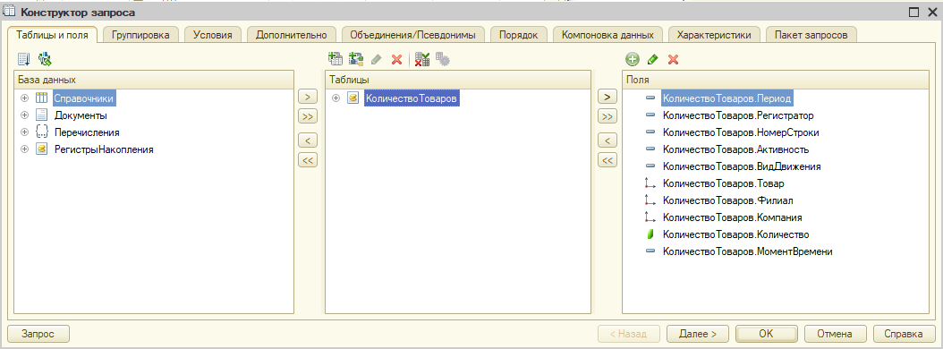The image size is (943, 349).
Task: Click the green resource icon beside Количество
Action: tap(650, 234)
